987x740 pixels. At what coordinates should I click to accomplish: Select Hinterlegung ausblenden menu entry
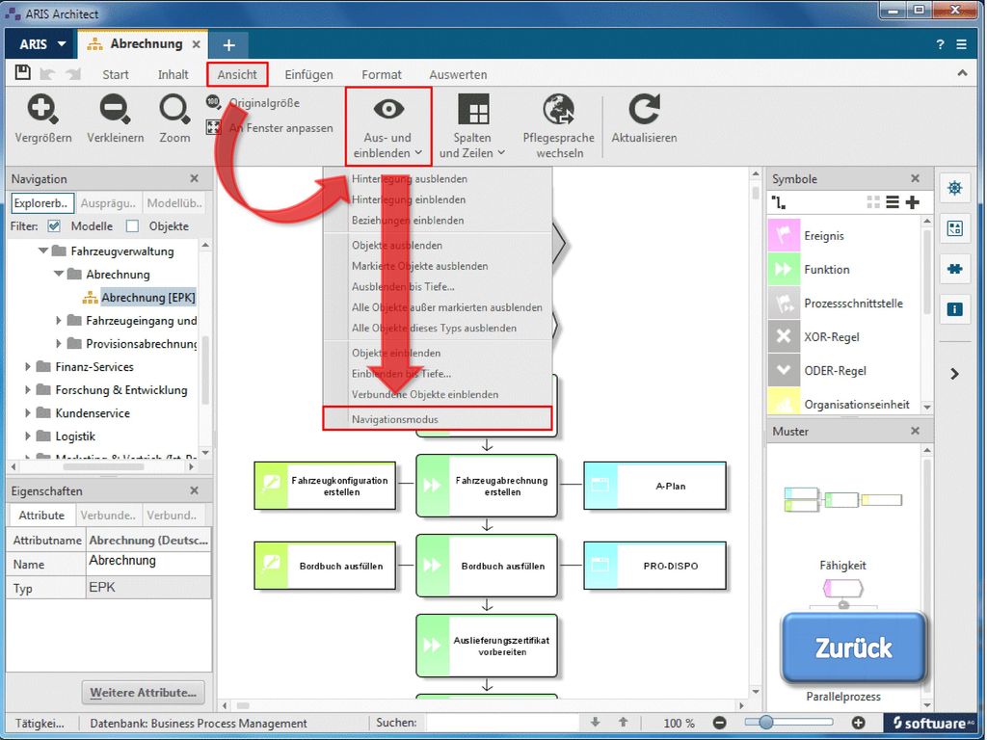pyautogui.click(x=438, y=178)
